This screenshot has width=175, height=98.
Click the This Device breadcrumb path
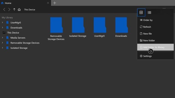(x=30, y=10)
